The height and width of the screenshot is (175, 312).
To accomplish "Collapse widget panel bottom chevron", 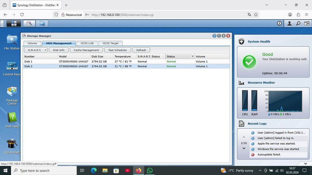I will coord(305,164).
